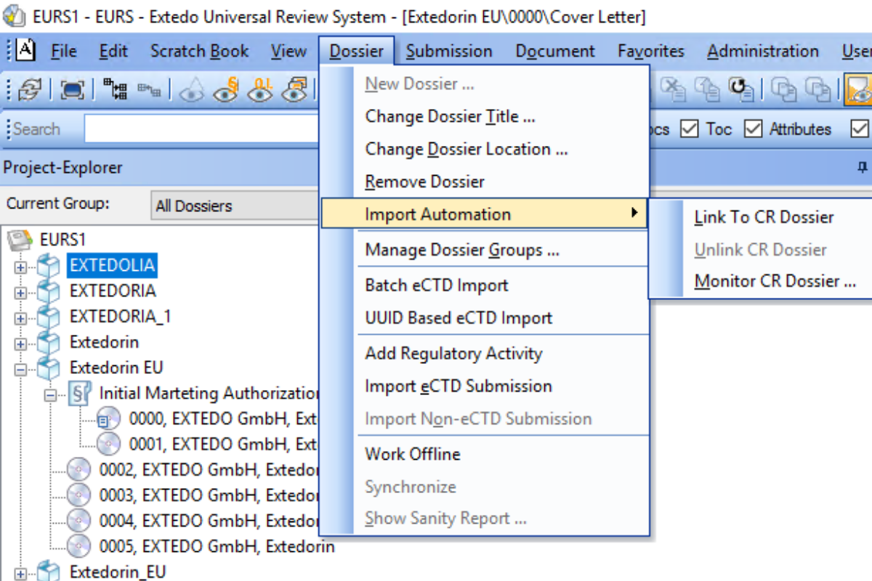Open the Edit menu
Screen dimensions: 872x581
coord(113,51)
